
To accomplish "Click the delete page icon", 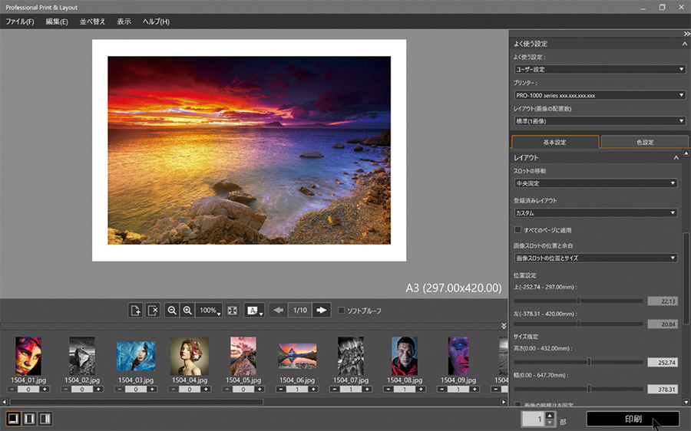I will pos(153,311).
